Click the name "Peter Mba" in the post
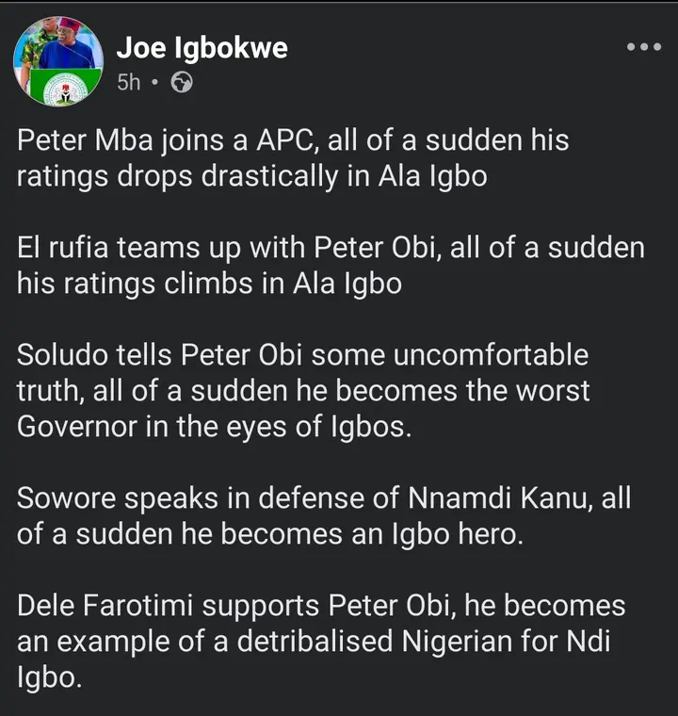 coord(92,143)
